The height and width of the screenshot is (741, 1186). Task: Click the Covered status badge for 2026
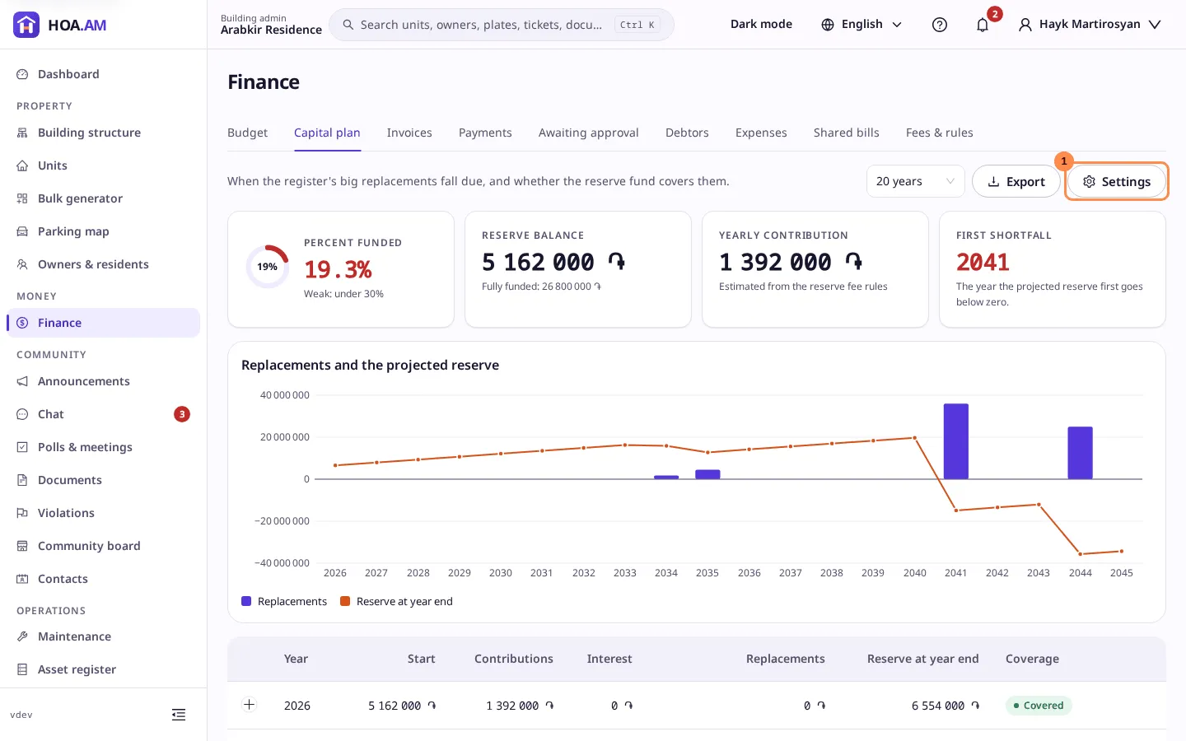pyautogui.click(x=1039, y=706)
